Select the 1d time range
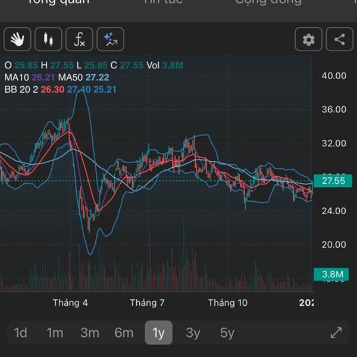Viewport: 357px width, 357px height. (20, 333)
